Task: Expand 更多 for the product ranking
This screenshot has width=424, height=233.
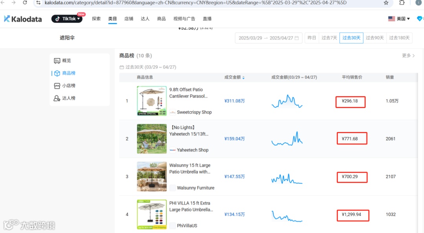Action: [408, 55]
